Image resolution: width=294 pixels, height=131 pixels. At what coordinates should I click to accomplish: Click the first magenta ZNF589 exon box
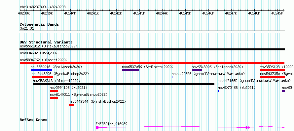[x=97, y=128]
